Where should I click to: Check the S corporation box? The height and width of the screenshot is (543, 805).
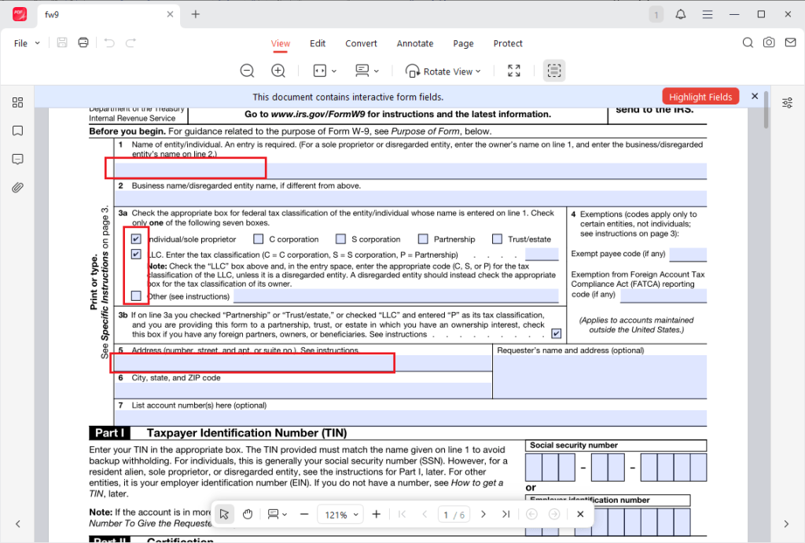coord(341,239)
